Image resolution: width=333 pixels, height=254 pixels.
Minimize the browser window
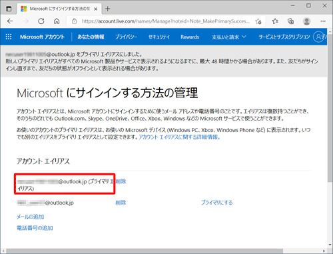pyautogui.click(x=293, y=5)
